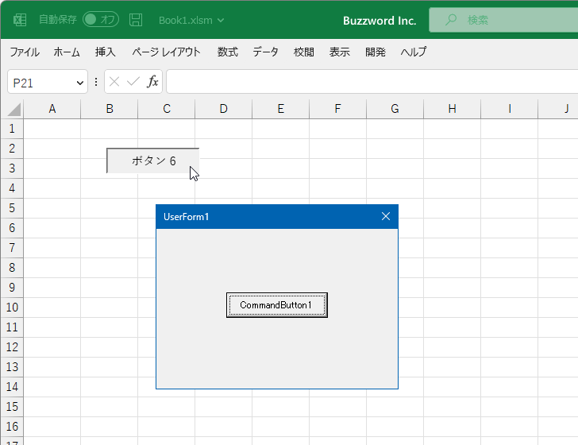Open the 数式 (Formulas) tab
578x445 pixels.
[x=227, y=52]
